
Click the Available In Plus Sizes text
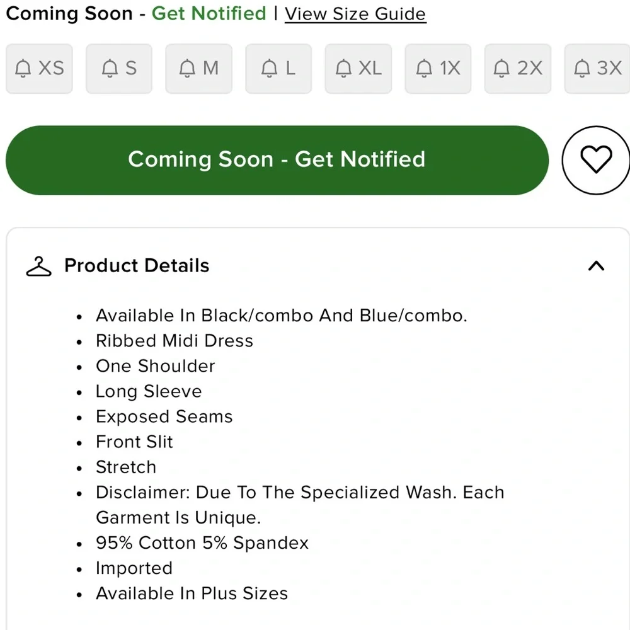tap(192, 593)
